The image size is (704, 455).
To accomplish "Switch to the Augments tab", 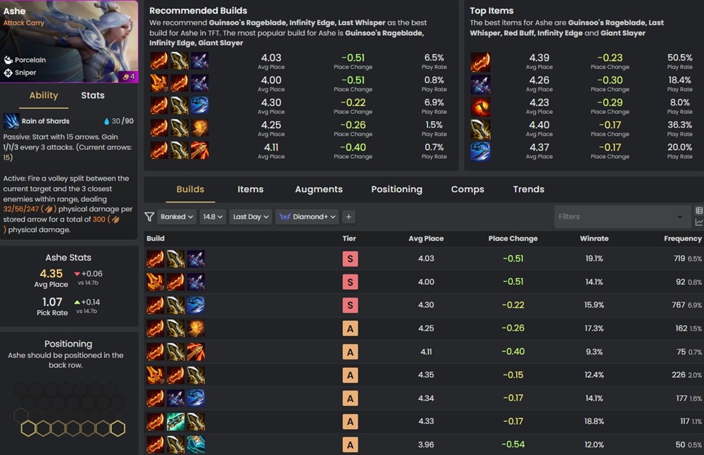I will tap(319, 189).
